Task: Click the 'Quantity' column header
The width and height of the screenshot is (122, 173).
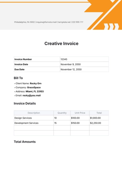Action: [62, 113]
